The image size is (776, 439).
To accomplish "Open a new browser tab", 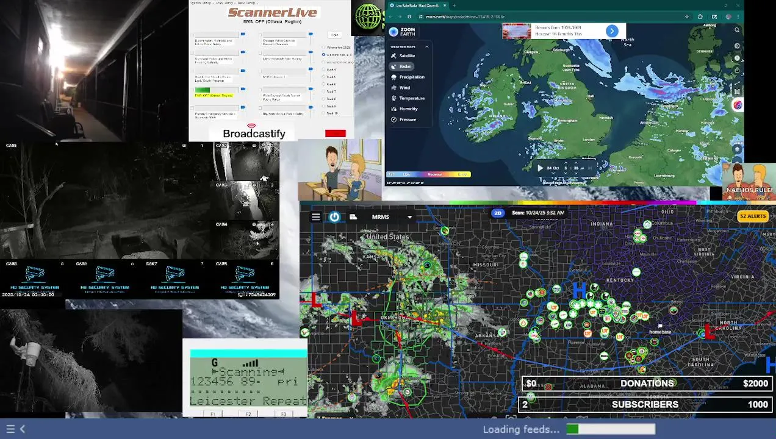I will point(454,5).
